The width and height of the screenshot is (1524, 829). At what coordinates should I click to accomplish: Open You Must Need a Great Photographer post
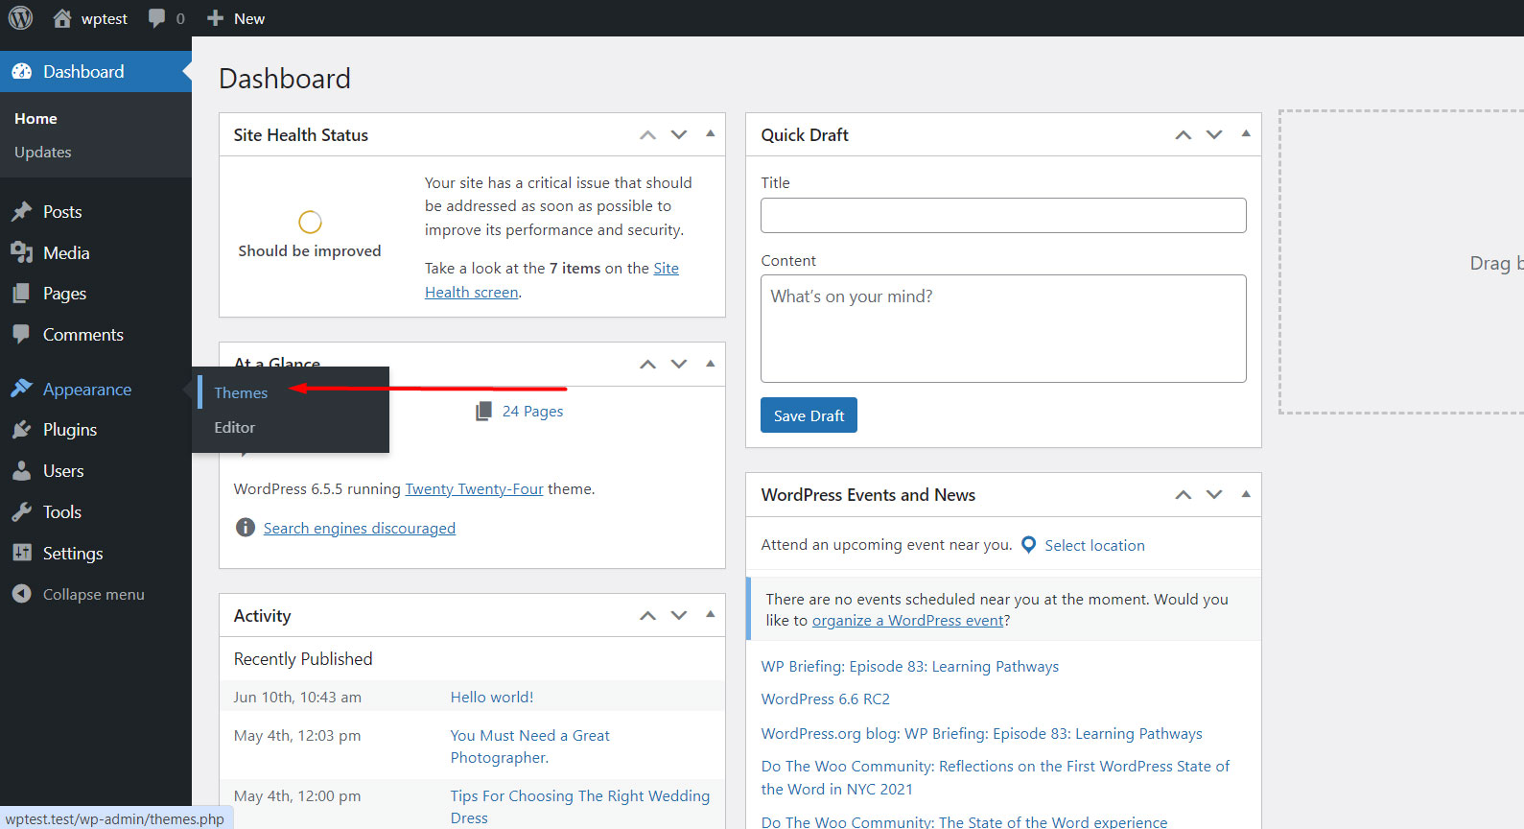point(530,746)
